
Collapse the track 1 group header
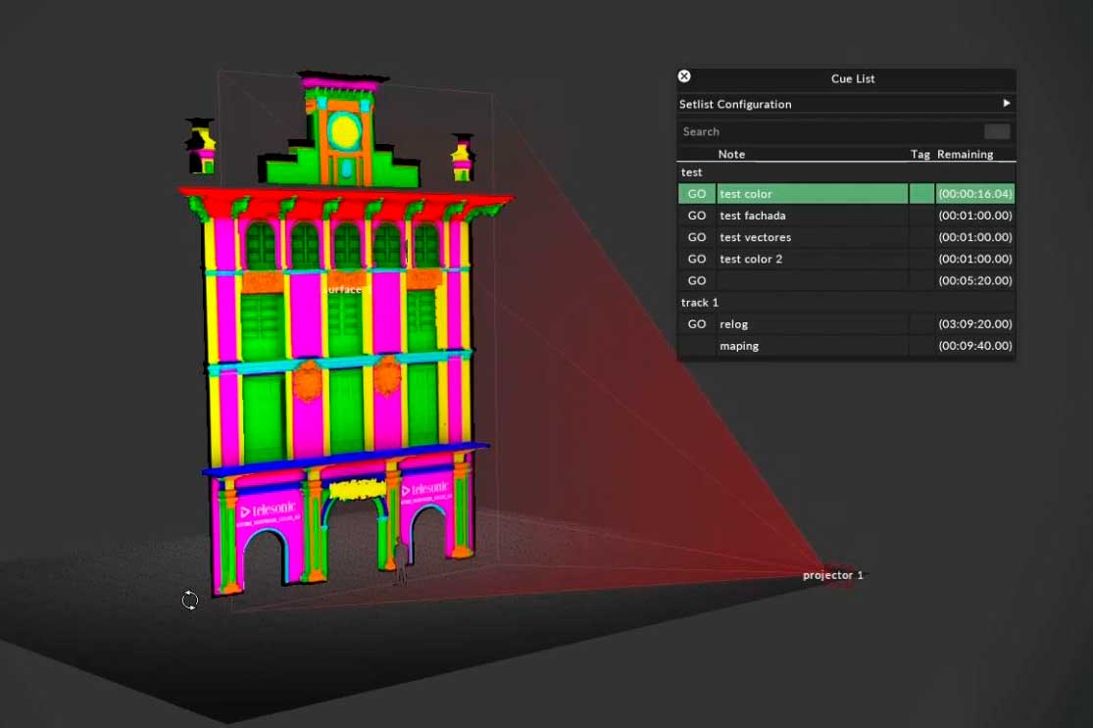[x=700, y=303]
